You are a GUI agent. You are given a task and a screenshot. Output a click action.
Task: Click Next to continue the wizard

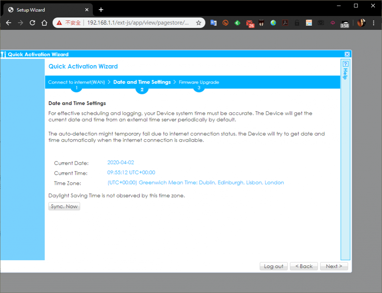(x=334, y=266)
